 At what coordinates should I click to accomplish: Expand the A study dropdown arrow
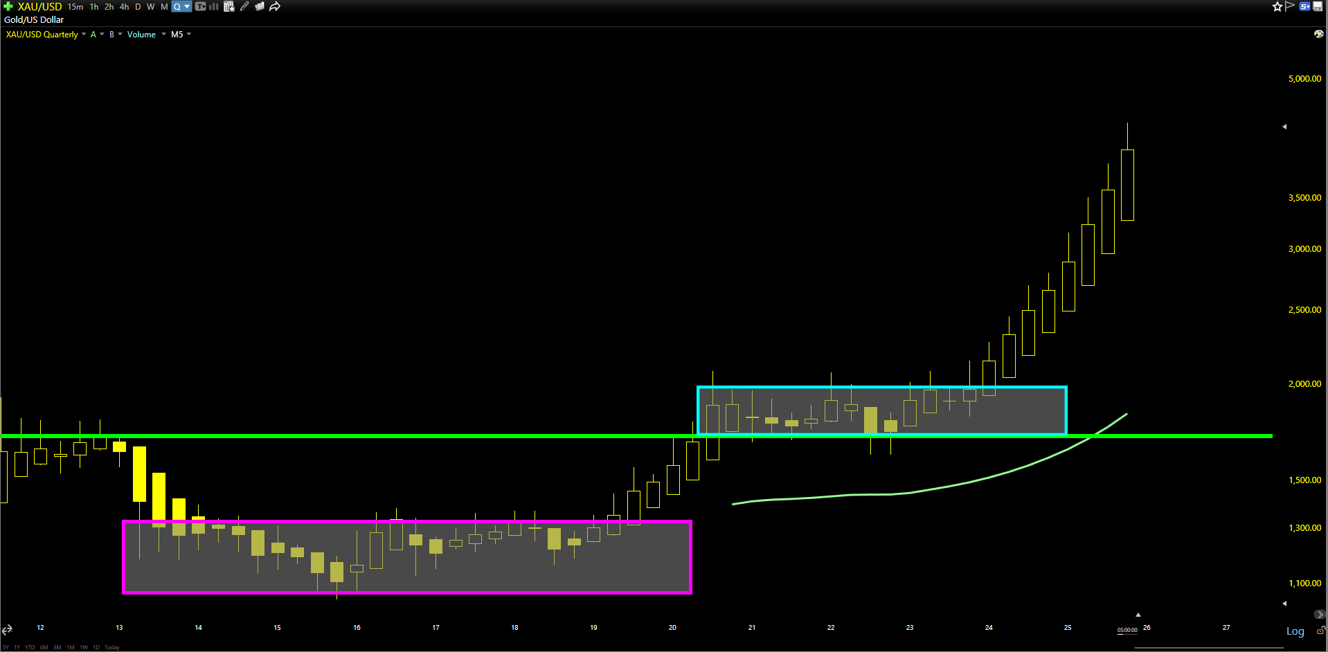tap(102, 34)
